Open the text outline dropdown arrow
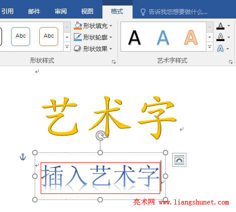Screen dimensions: 236x212 [229, 37]
